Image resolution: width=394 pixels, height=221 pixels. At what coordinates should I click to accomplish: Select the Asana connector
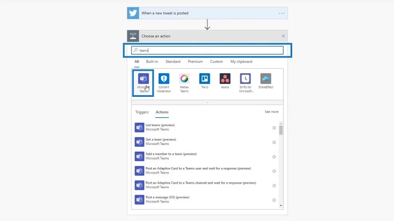[225, 79]
